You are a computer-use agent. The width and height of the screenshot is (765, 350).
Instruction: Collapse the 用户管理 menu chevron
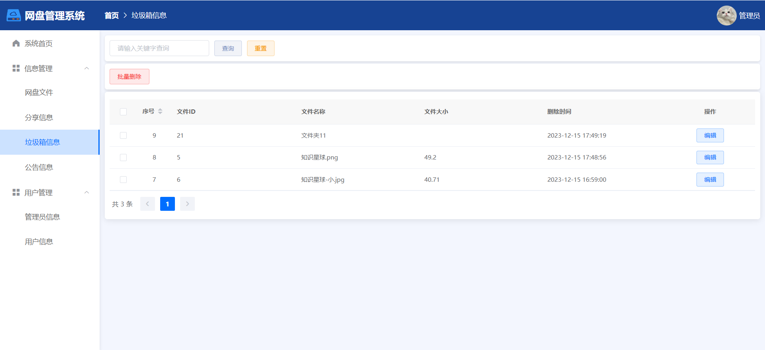tap(86, 192)
